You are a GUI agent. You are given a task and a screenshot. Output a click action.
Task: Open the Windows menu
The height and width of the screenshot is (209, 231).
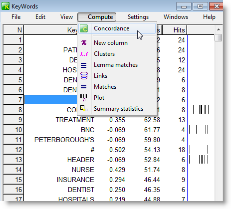176,17
